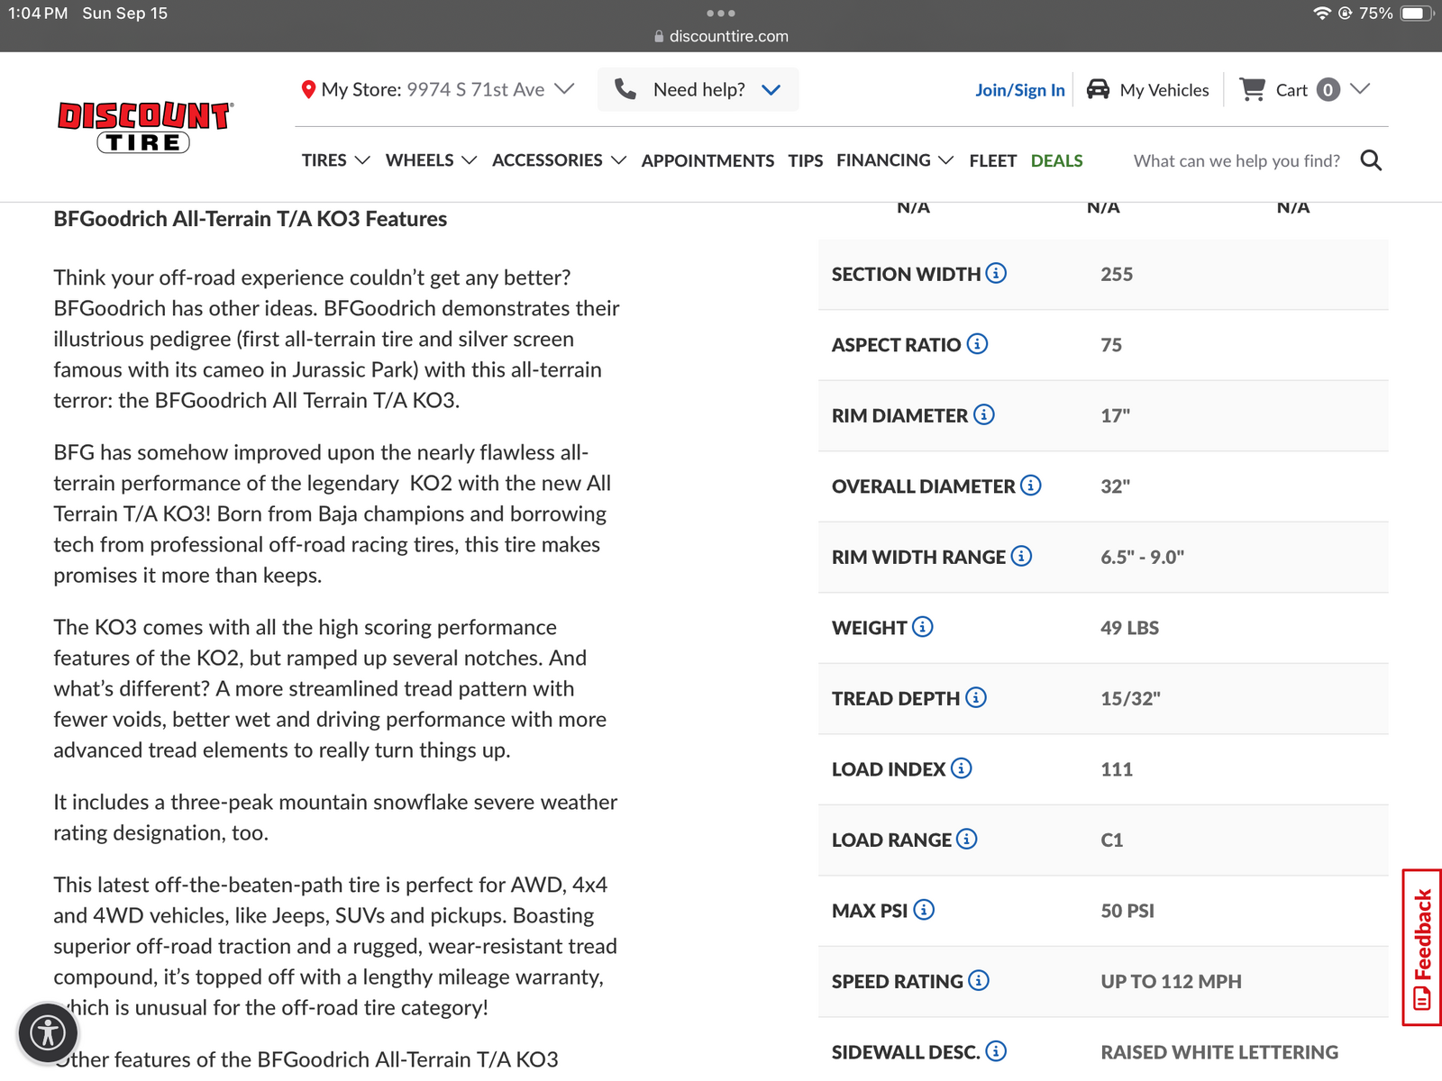Go to Tips

pyautogui.click(x=806, y=160)
